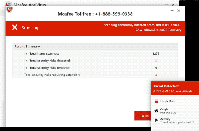
Task: Click the white X icon beside Scanning
Action: (x=15, y=28)
